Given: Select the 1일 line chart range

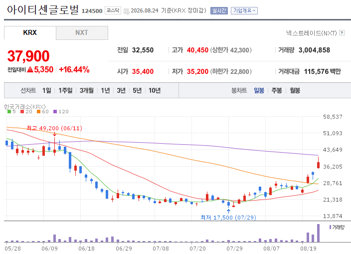Looking at the screenshot, I should (46, 90).
